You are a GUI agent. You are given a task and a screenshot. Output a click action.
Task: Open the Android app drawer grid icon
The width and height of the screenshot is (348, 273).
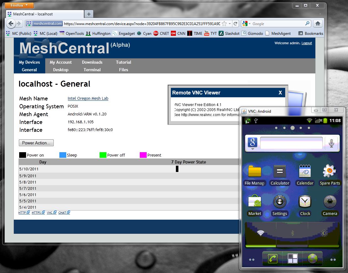pos(292,259)
